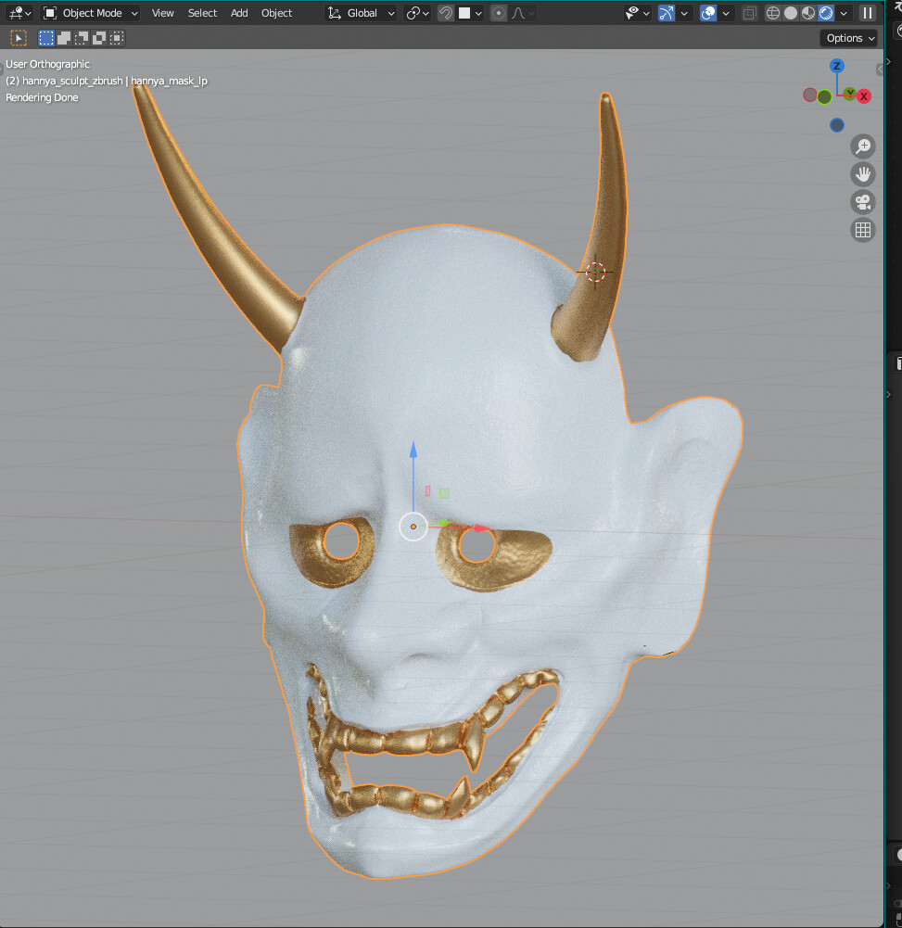Open the Object menu
The width and height of the screenshot is (902, 928).
coord(276,13)
